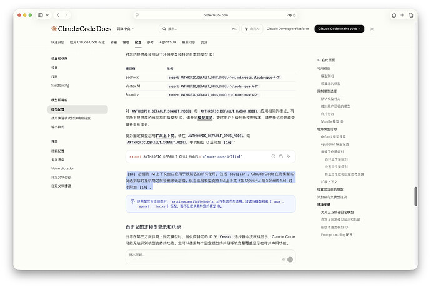Open 自定义快捷键 in the left sidebar
Viewport: 431px width, 287px height.
[61, 186]
